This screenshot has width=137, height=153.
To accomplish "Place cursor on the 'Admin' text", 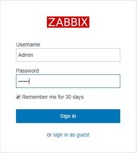I will (x=26, y=55).
